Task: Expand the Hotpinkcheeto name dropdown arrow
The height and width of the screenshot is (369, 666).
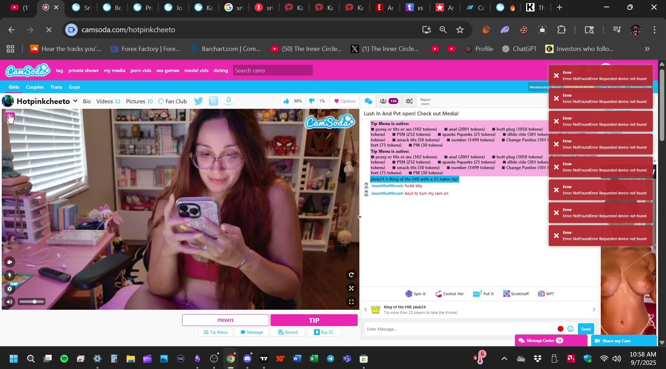Action: pos(75,101)
